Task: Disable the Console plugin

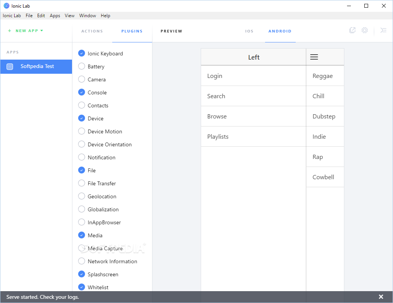Action: pos(82,92)
